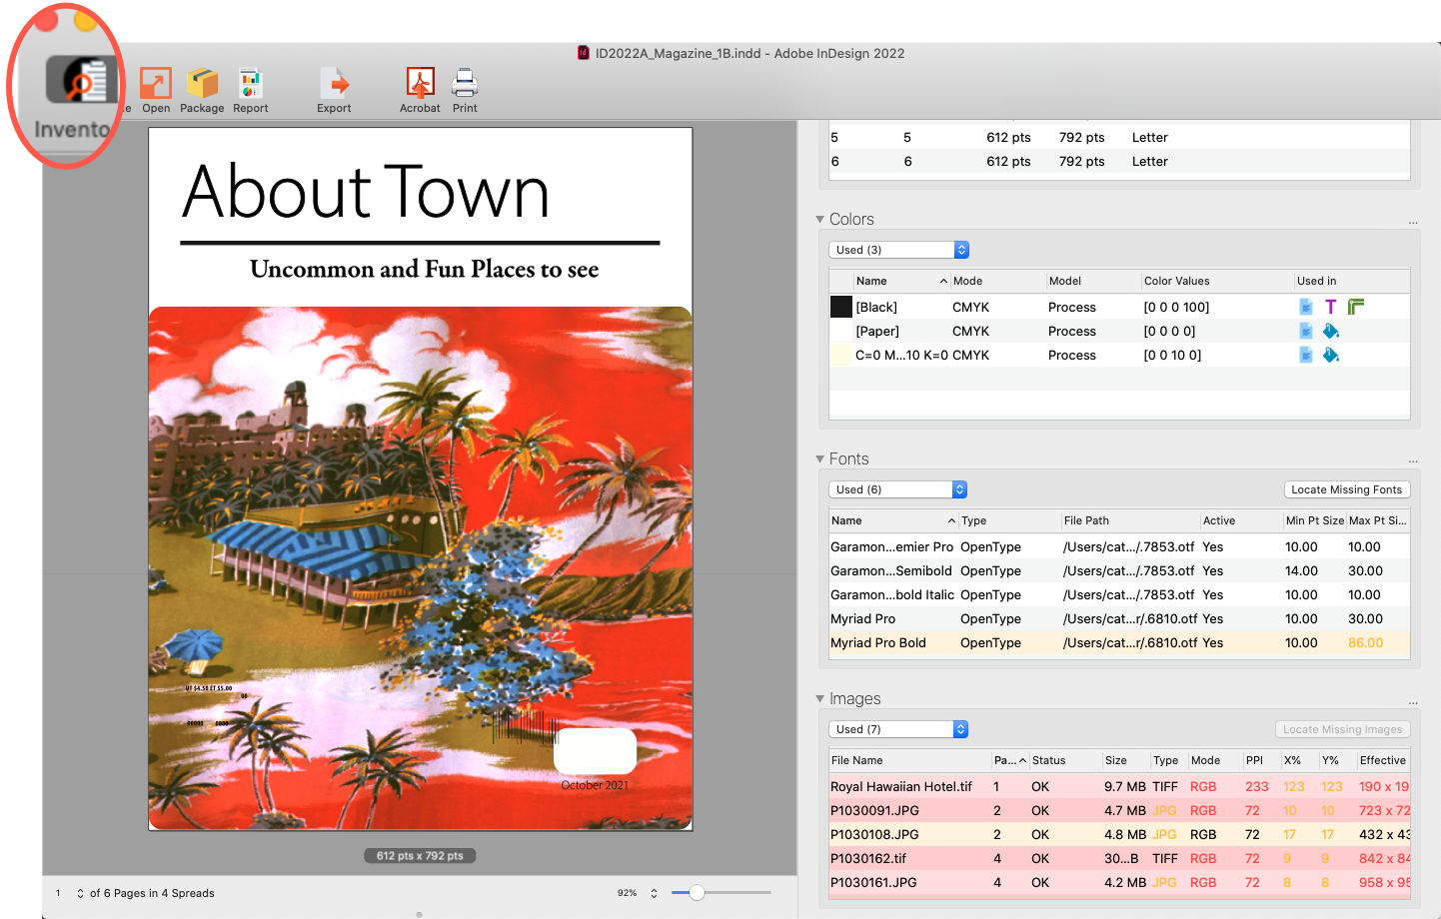Click the Print printer icon

click(x=465, y=83)
